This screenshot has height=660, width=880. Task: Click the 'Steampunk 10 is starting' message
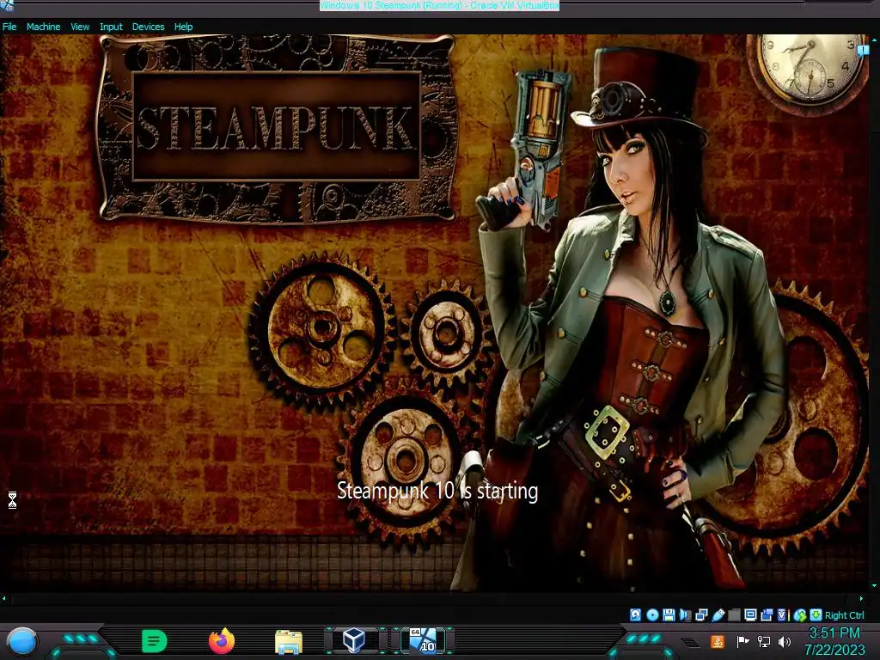(437, 491)
